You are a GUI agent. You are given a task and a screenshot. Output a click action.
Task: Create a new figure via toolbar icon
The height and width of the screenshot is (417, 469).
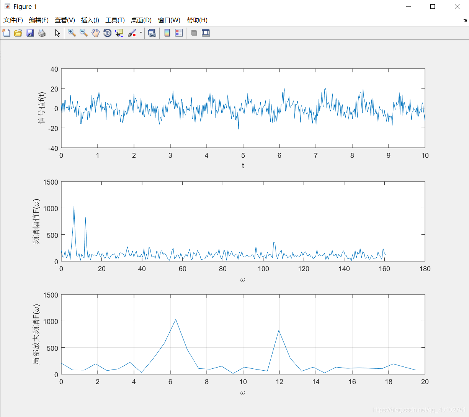tap(7, 33)
